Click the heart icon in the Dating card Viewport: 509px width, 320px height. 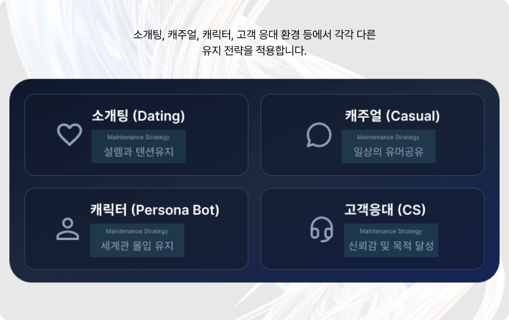[x=69, y=135]
